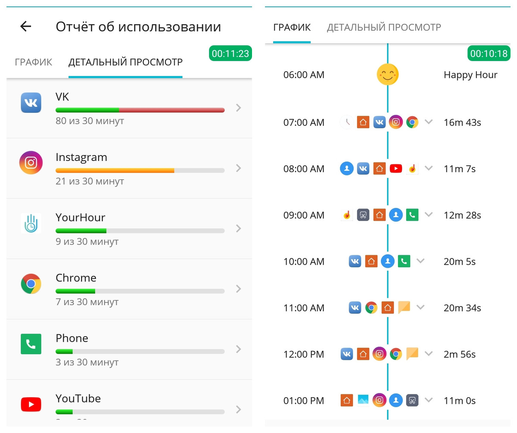Tap the YouTube icon in 08:00 AM row
This screenshot has height=433, width=517.
pos(396,169)
